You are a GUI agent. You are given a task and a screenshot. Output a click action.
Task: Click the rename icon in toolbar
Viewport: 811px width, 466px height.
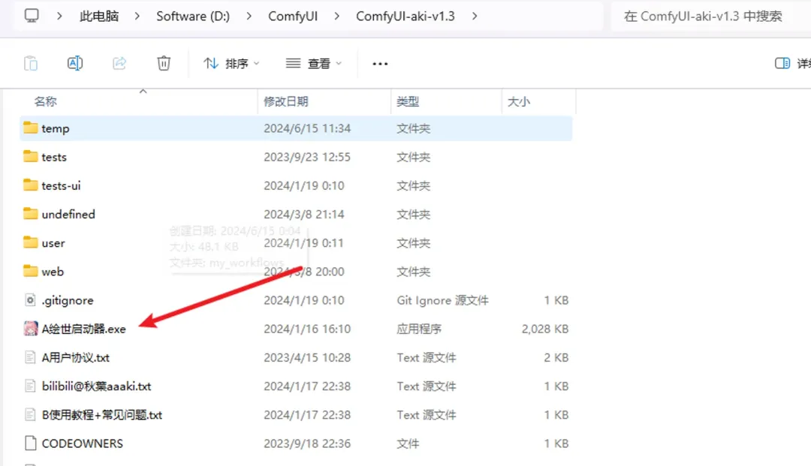point(75,64)
